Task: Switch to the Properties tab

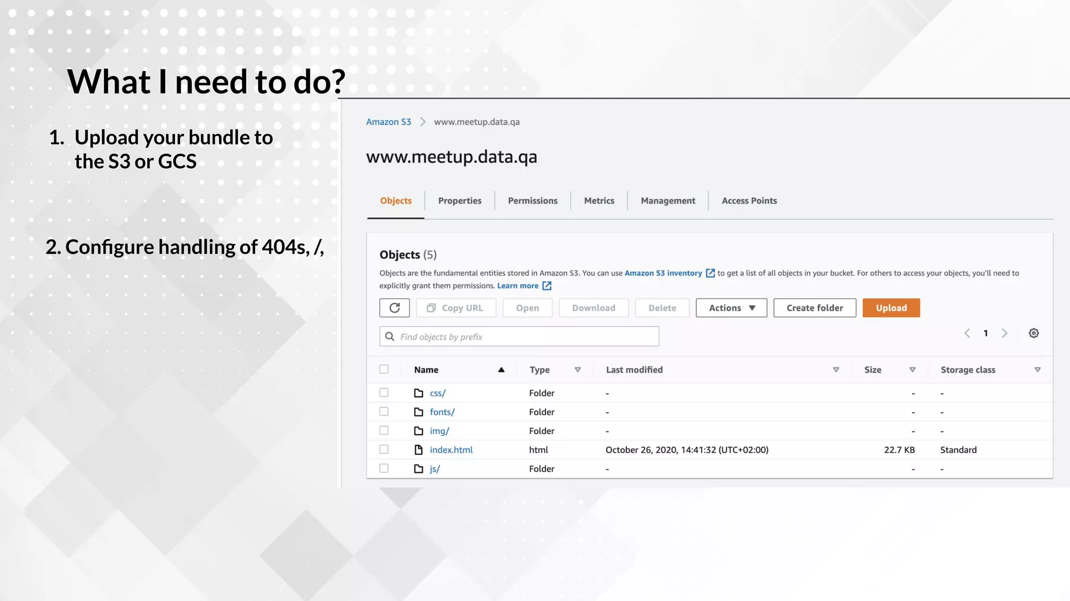Action: tap(460, 201)
